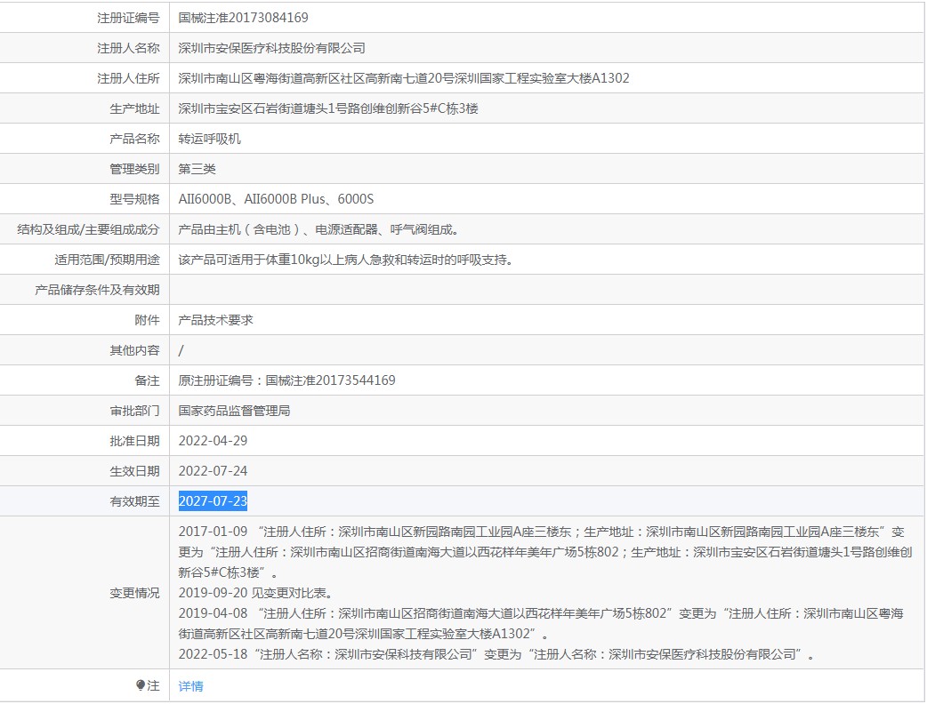Viewport: 927px width, 704px height.
Task: Click the 适用范围/预期用途 label
Action: click(107, 260)
